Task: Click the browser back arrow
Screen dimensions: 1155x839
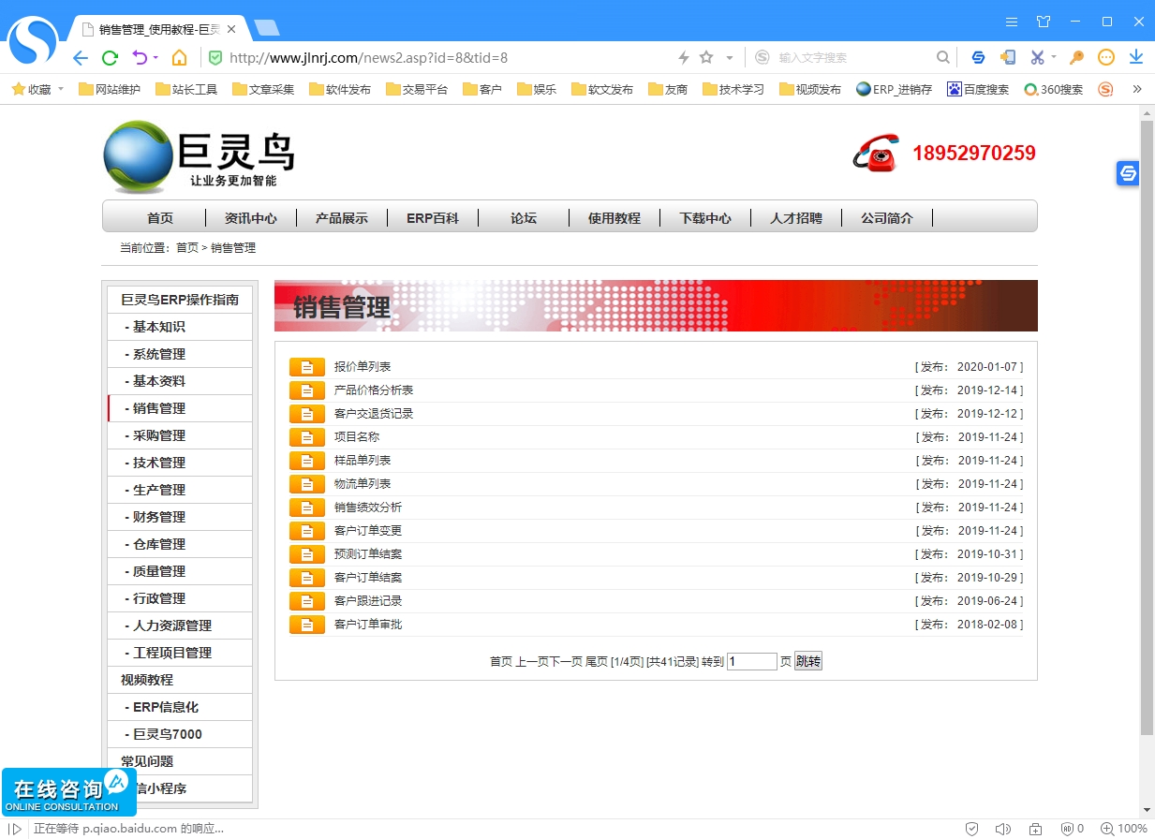Action: 81,58
